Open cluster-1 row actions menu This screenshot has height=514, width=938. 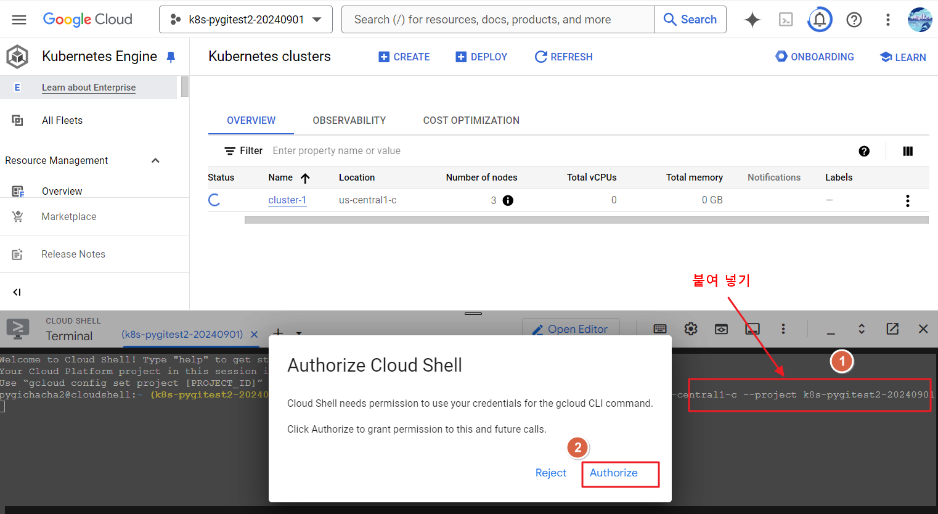907,200
